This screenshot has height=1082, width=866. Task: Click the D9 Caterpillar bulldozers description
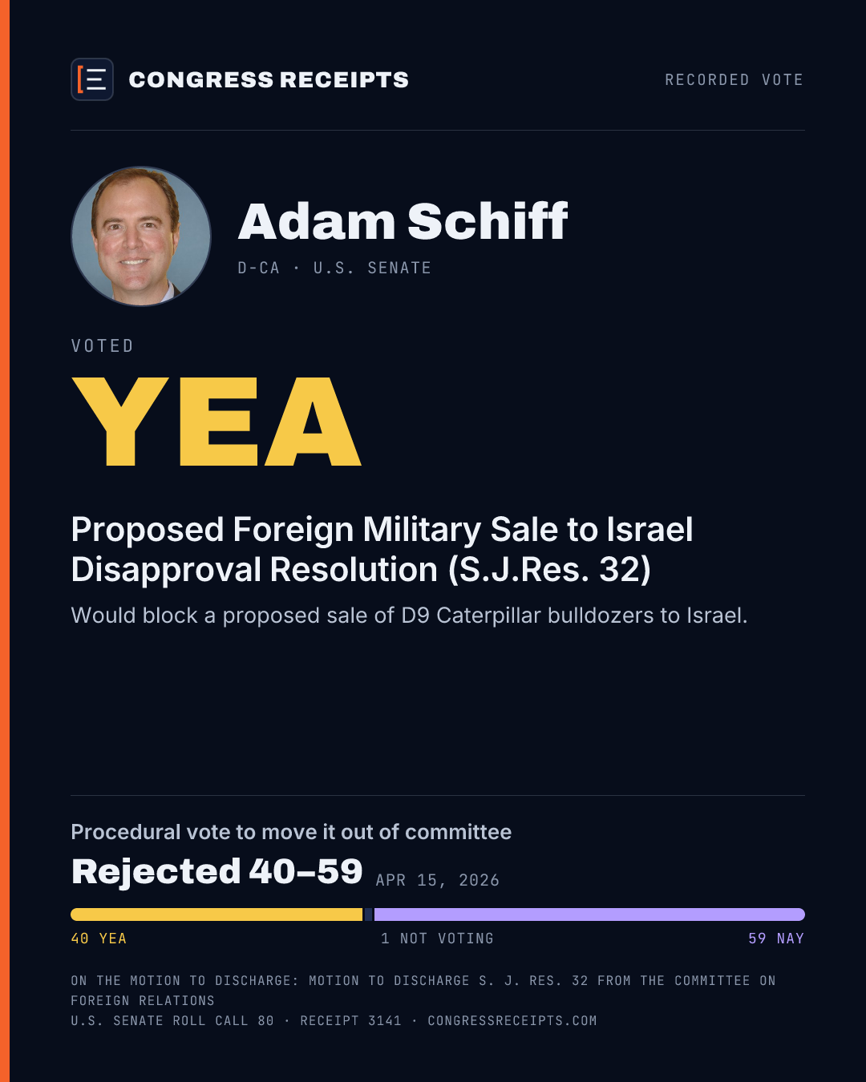click(x=409, y=616)
